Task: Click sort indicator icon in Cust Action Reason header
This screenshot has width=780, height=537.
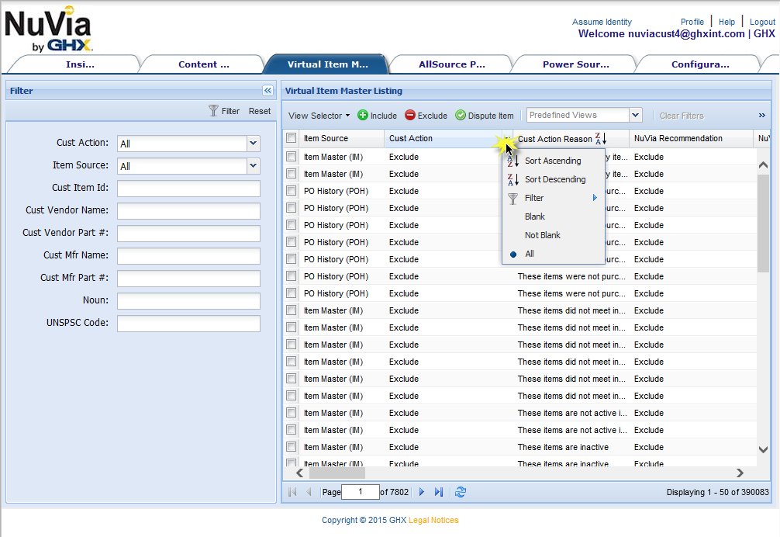Action: point(600,139)
